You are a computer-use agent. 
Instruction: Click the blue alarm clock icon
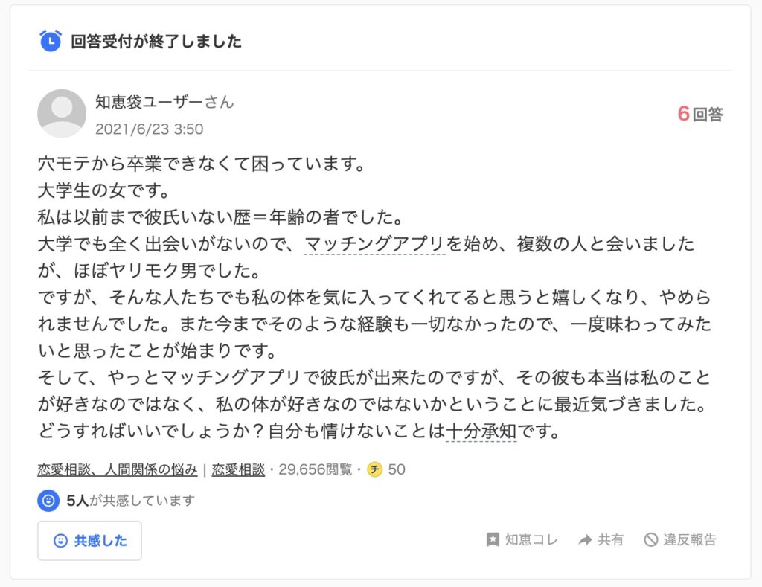click(50, 41)
